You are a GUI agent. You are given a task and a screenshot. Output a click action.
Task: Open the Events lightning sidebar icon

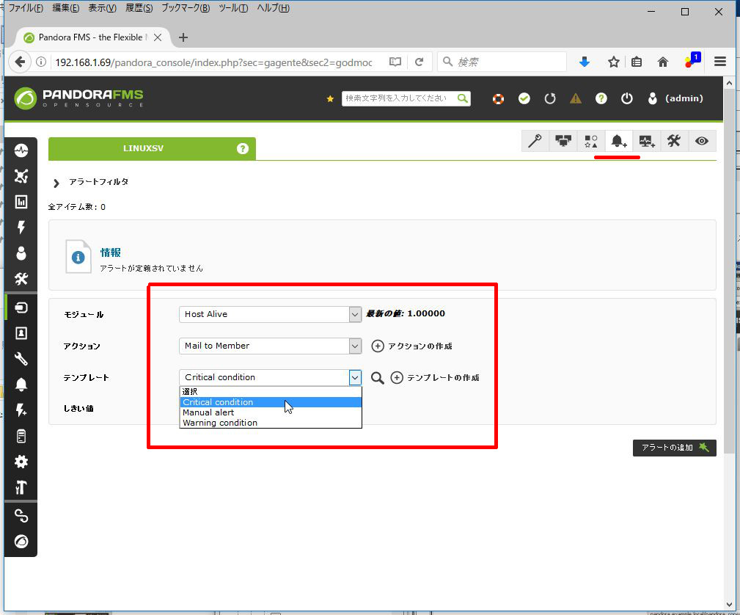tap(21, 228)
